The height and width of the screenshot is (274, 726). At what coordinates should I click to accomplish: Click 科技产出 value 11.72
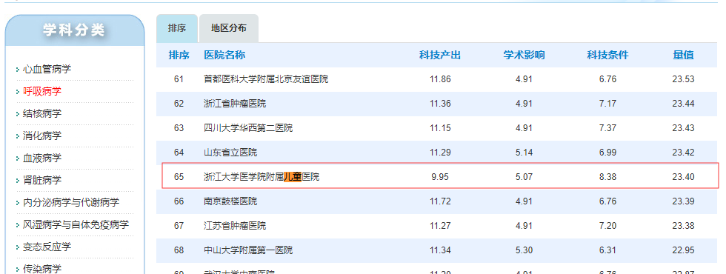pyautogui.click(x=440, y=201)
